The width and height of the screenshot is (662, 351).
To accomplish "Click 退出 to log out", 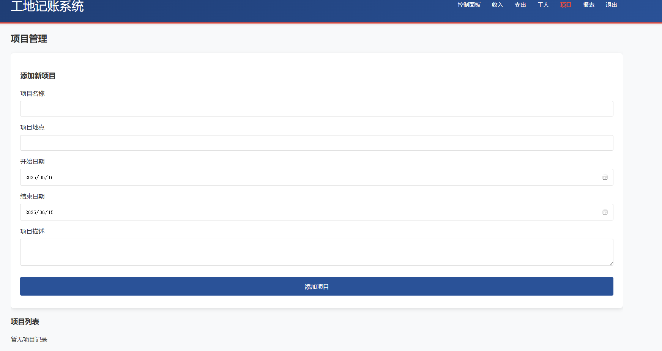I will coord(611,5).
